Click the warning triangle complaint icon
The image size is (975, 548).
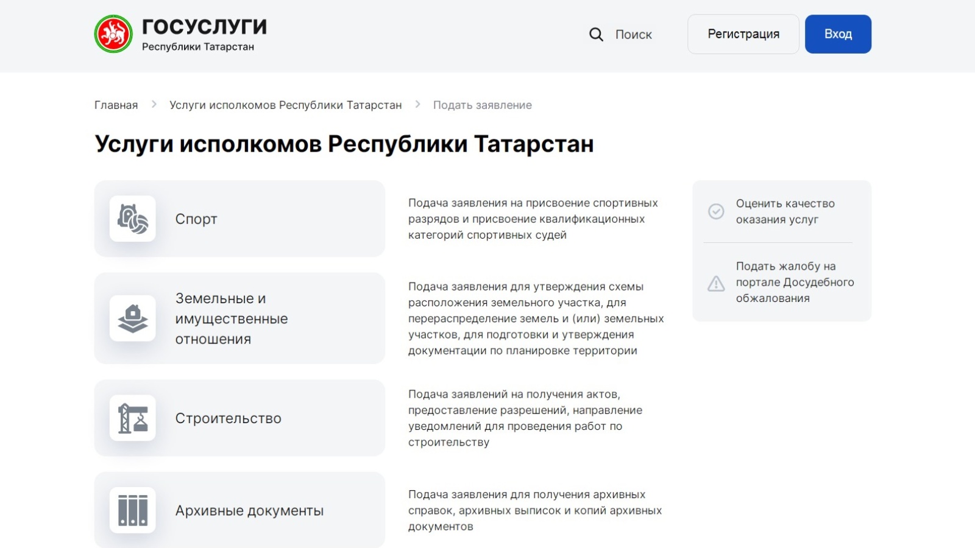click(716, 283)
